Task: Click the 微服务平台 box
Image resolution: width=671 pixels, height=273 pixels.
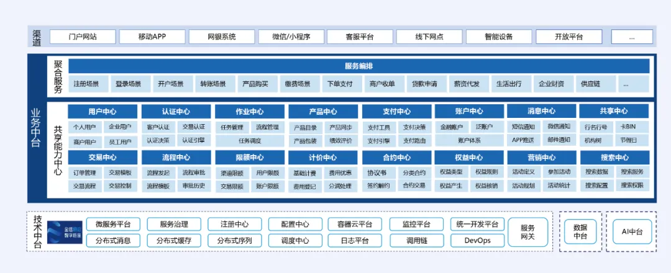Action: click(x=113, y=224)
